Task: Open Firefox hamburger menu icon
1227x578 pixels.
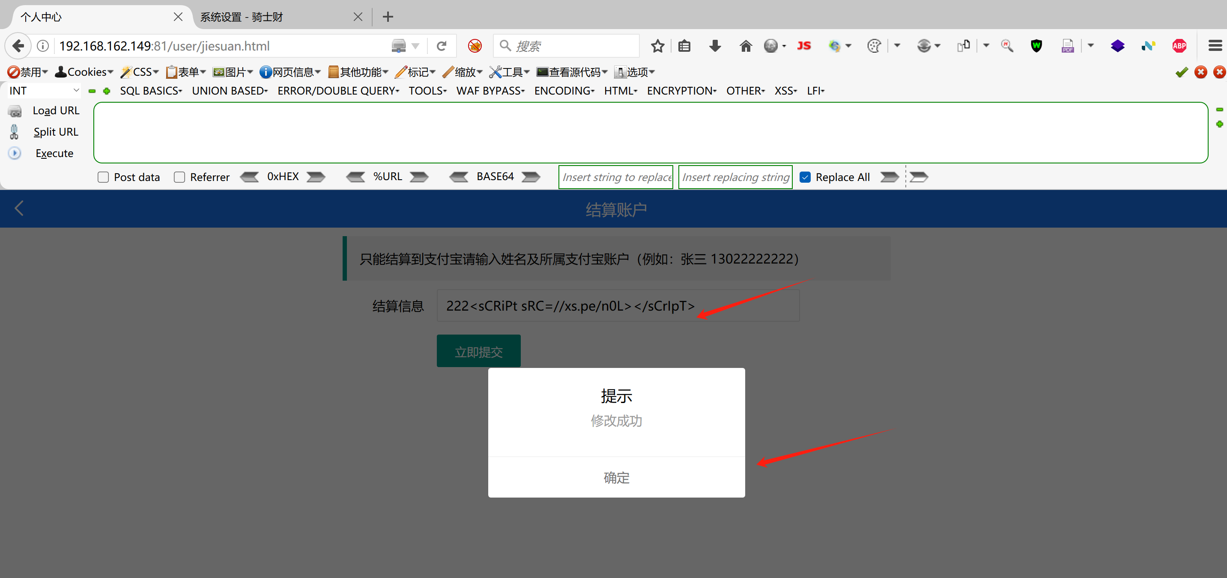Action: 1215,46
